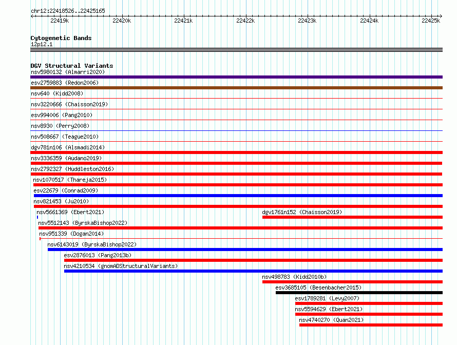Click the red esv2876013 variant bar

(253, 260)
